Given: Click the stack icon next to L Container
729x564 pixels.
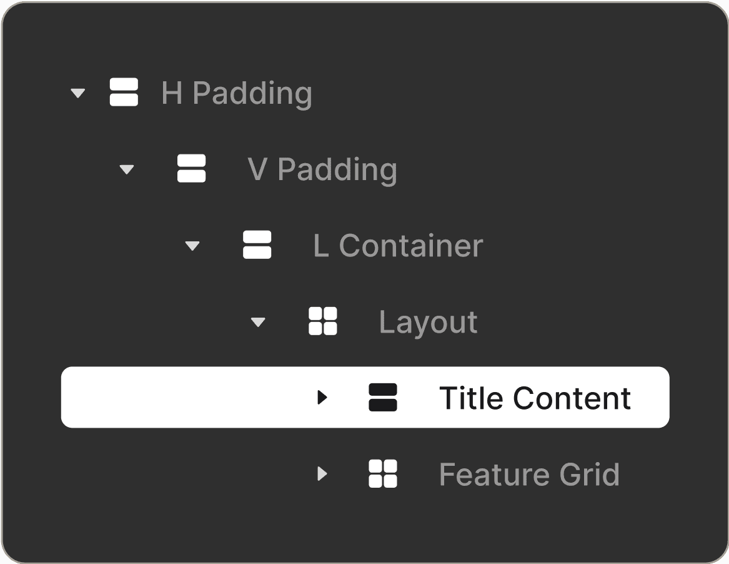Looking at the screenshot, I should pos(257,245).
